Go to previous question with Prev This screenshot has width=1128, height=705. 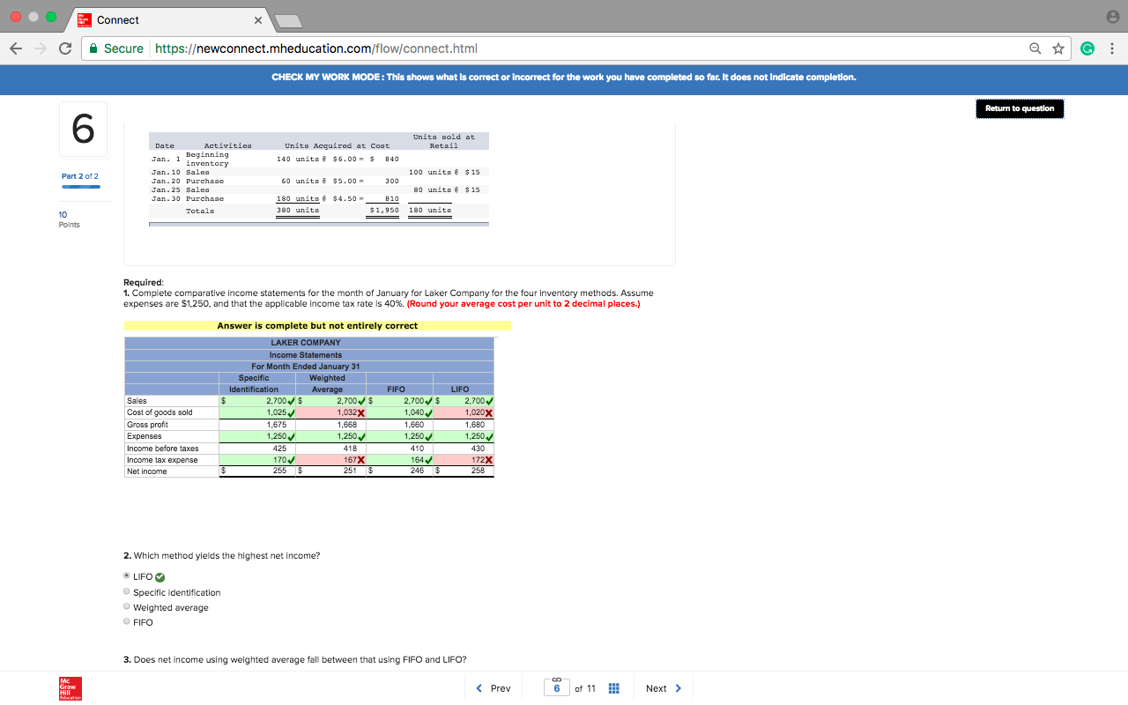click(493, 688)
